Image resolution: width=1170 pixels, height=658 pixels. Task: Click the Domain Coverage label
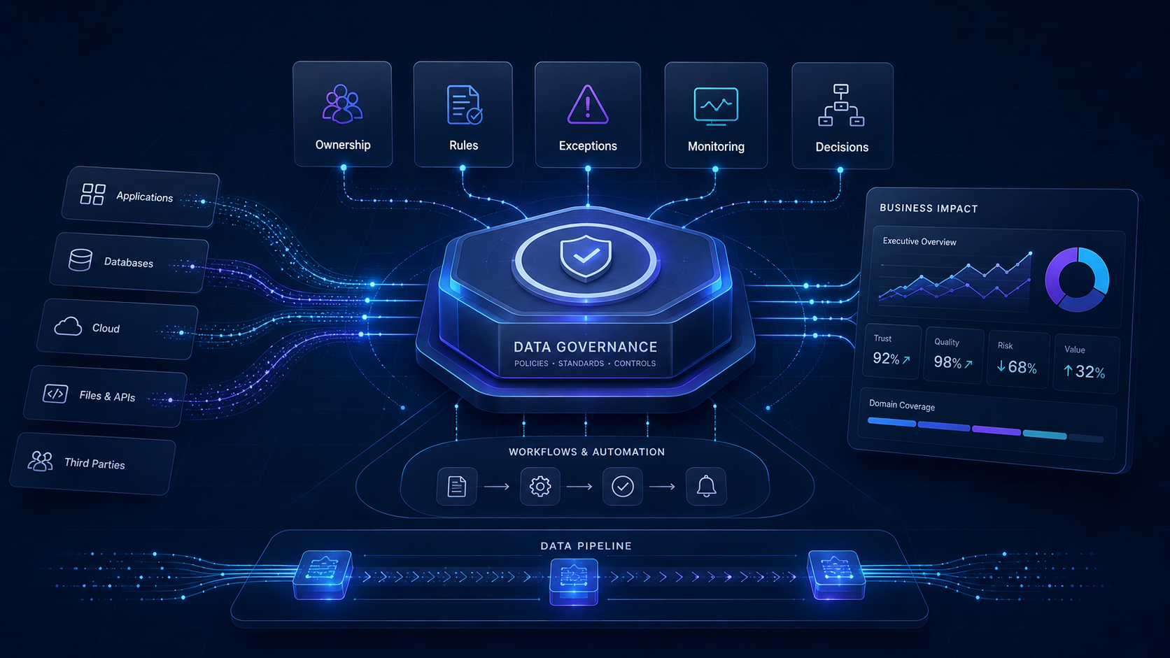[x=902, y=405]
